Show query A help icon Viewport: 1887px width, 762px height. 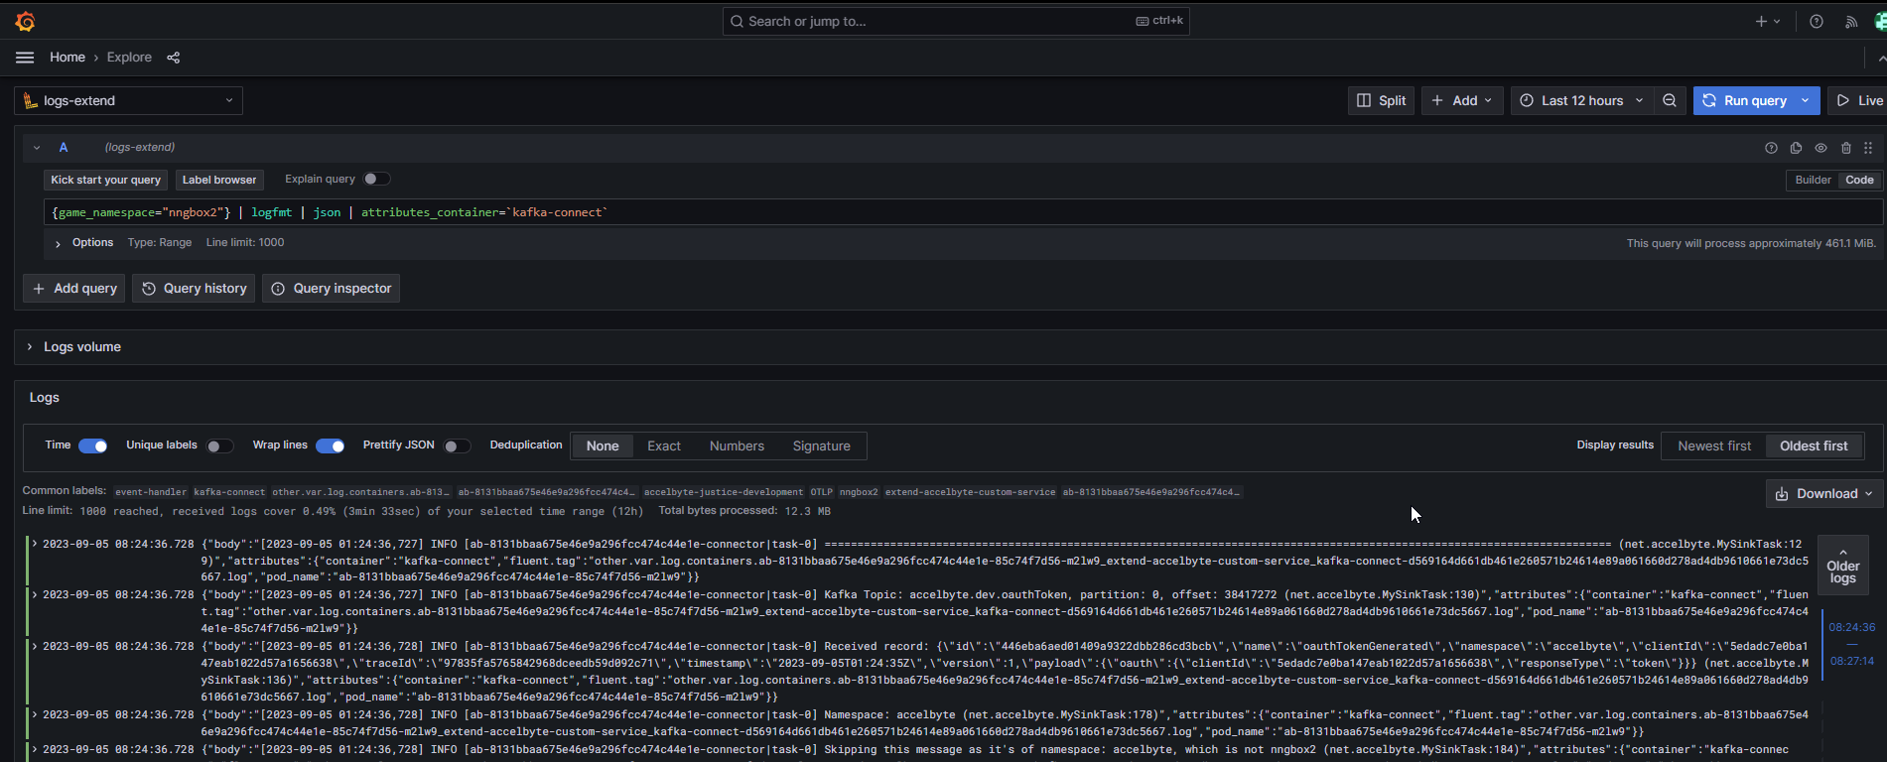click(1771, 148)
